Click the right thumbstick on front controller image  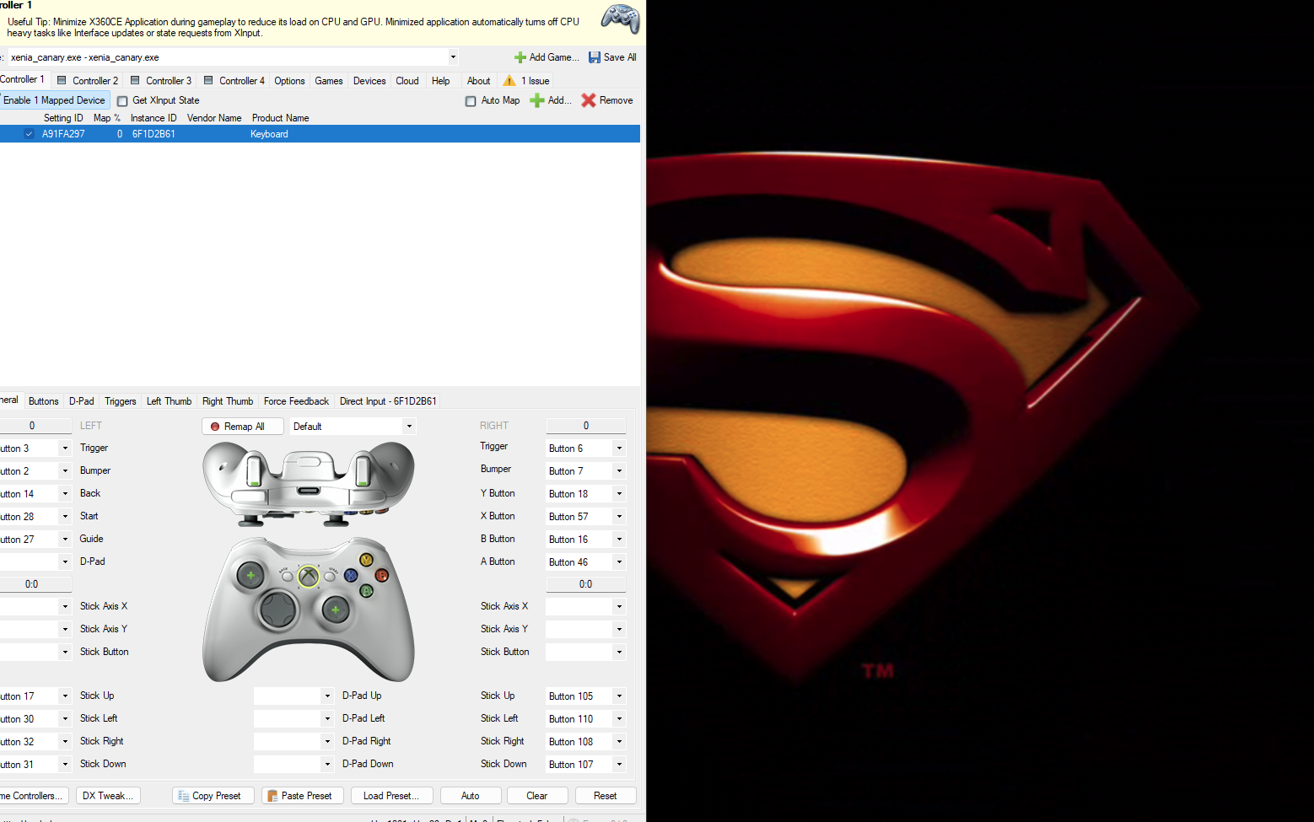coord(335,610)
